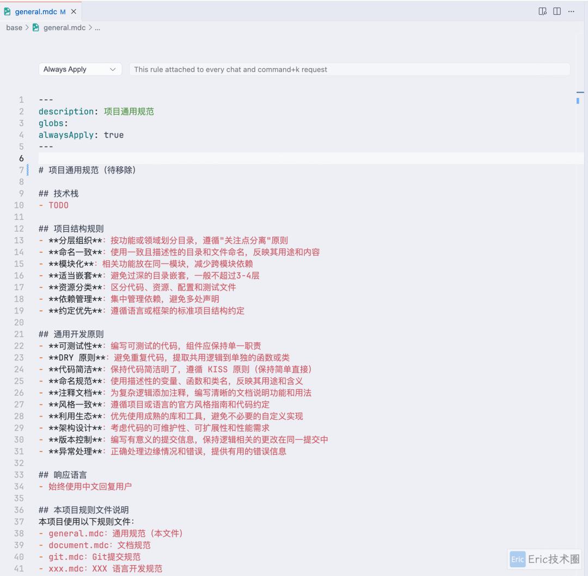
Task: Click the rule description input field
Action: (x=349, y=69)
